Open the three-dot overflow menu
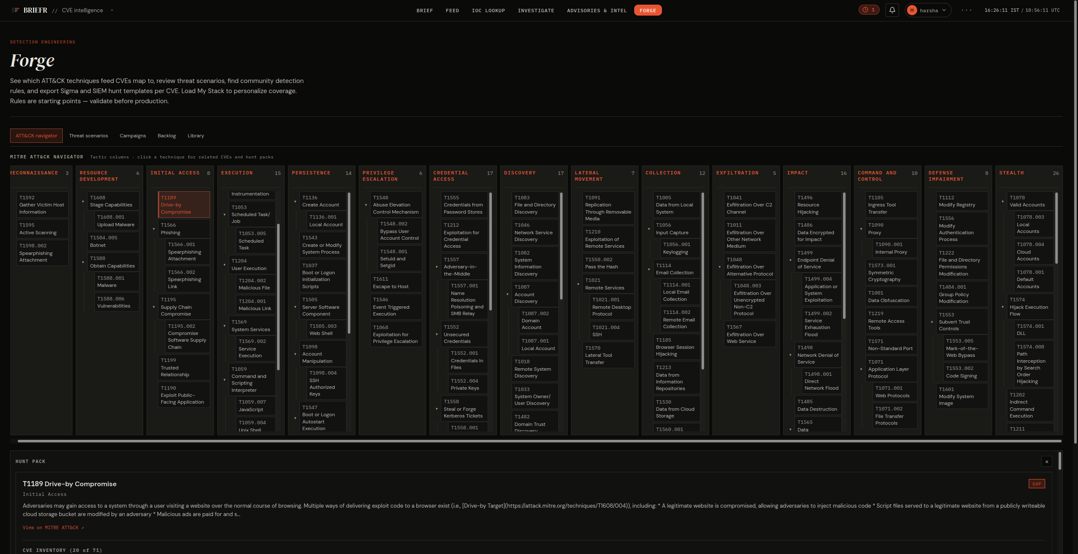 coord(966,10)
